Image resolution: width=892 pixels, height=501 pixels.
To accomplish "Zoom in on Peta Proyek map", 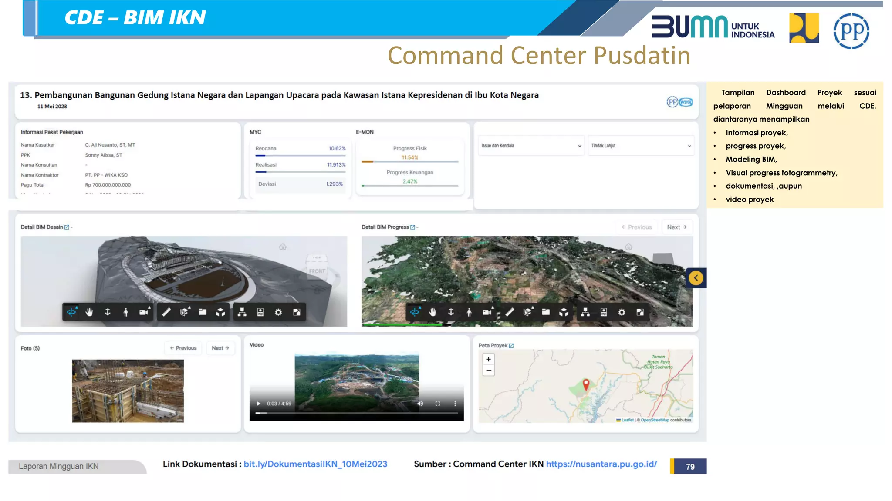I will coord(489,359).
